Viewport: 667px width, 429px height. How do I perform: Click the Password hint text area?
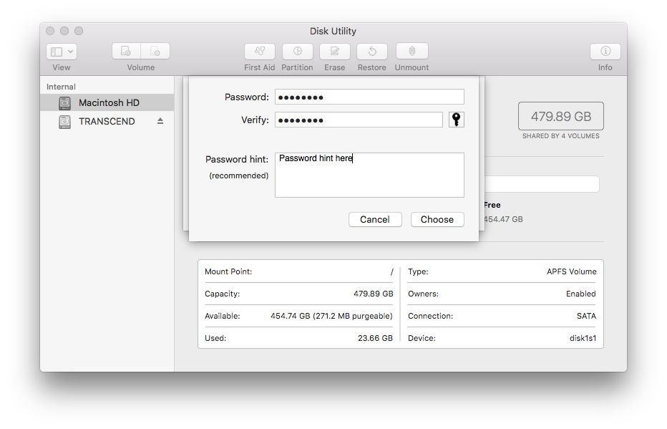point(369,175)
